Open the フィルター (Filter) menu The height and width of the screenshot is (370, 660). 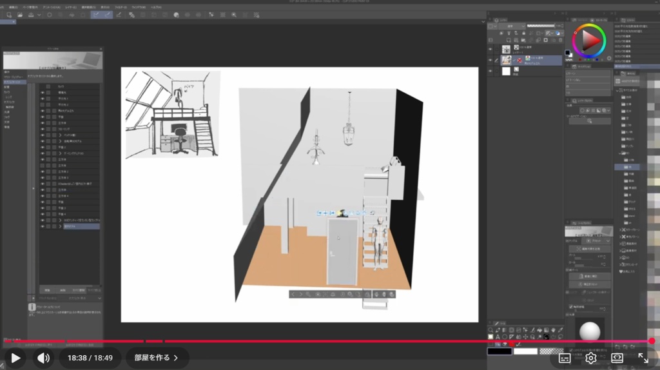point(121,7)
